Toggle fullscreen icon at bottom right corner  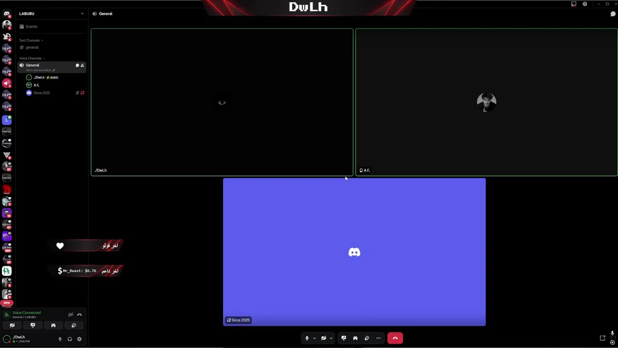click(612, 338)
